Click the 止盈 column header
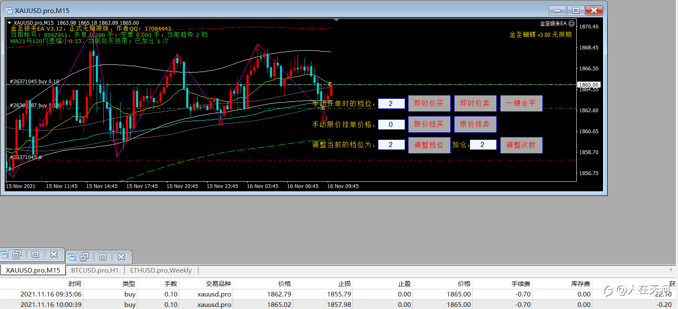 383,284
